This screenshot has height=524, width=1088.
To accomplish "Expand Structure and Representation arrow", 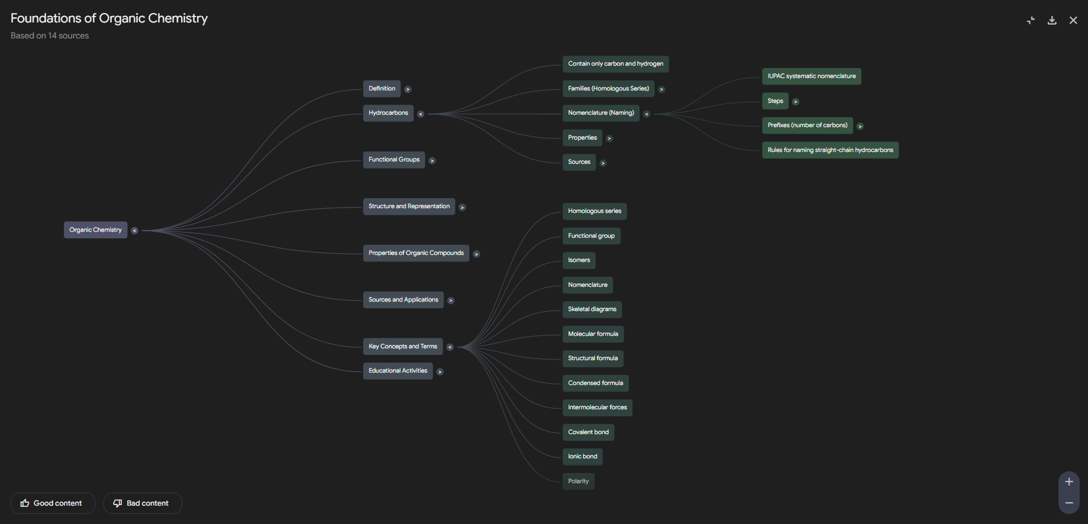I will click(462, 208).
